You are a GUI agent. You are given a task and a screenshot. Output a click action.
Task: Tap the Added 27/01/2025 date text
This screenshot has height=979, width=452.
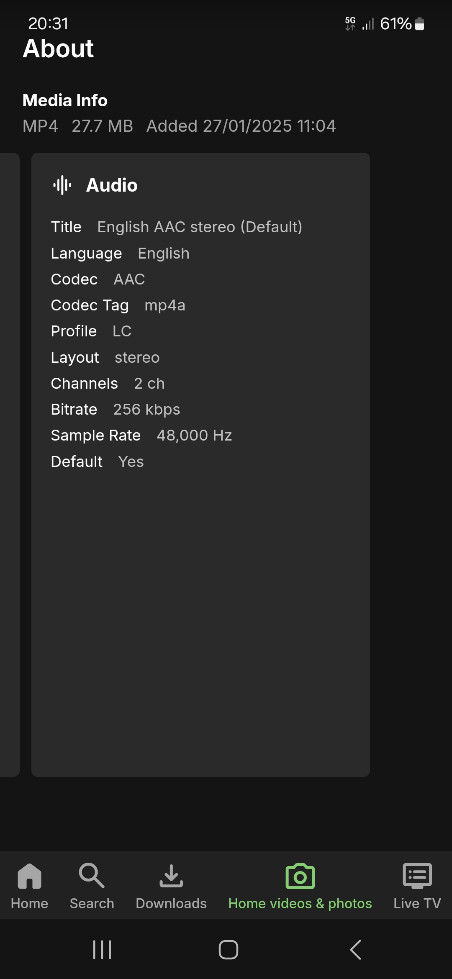(x=241, y=126)
